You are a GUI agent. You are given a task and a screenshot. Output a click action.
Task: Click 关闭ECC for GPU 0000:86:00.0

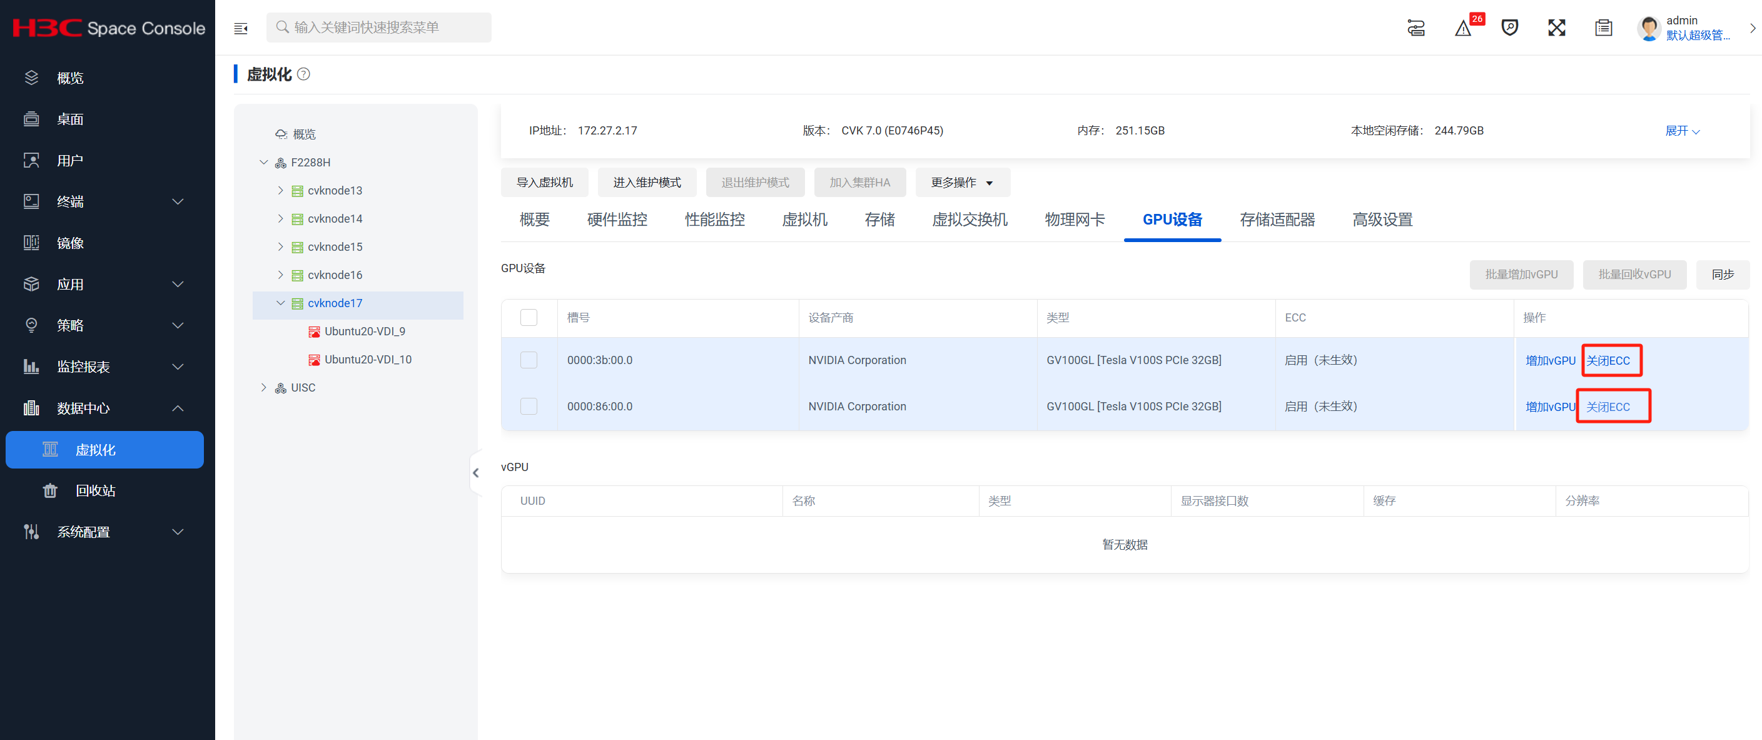pyautogui.click(x=1608, y=407)
